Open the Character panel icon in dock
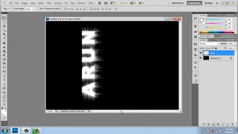 [x=195, y=62]
